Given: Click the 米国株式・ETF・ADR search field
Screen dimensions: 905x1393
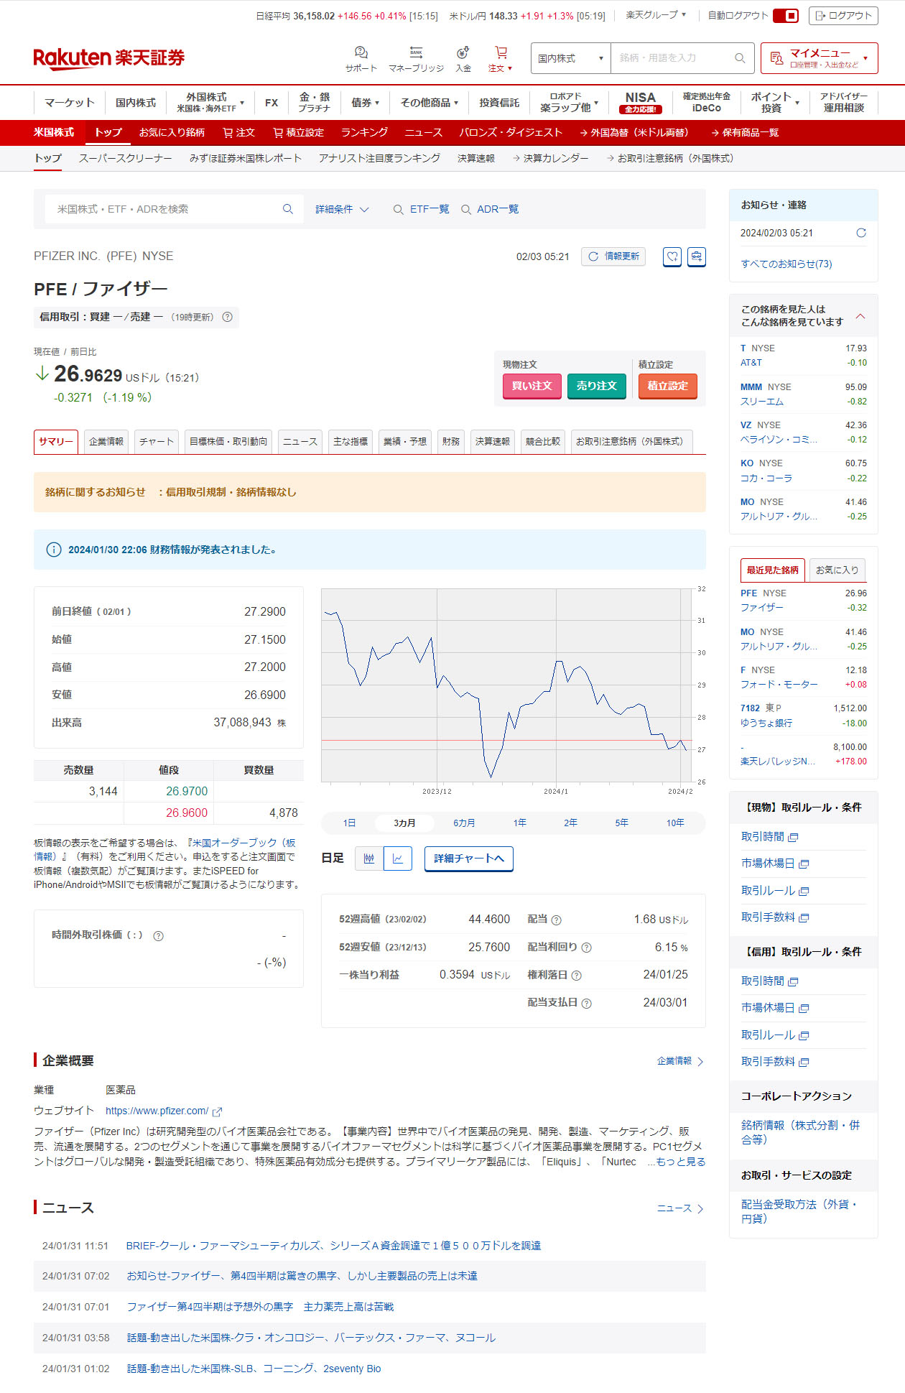Looking at the screenshot, I should point(165,209).
